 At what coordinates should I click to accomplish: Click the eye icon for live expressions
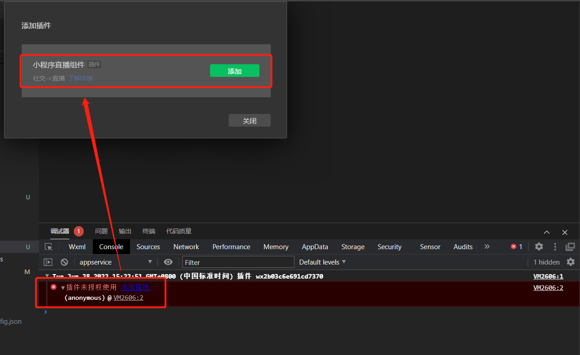(x=168, y=262)
